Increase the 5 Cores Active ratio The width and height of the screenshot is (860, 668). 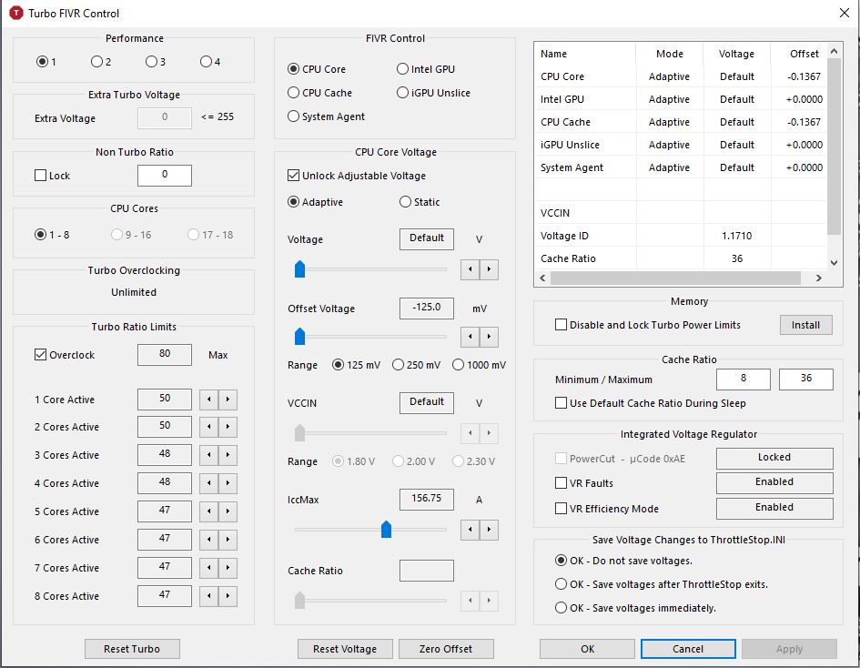(x=228, y=511)
